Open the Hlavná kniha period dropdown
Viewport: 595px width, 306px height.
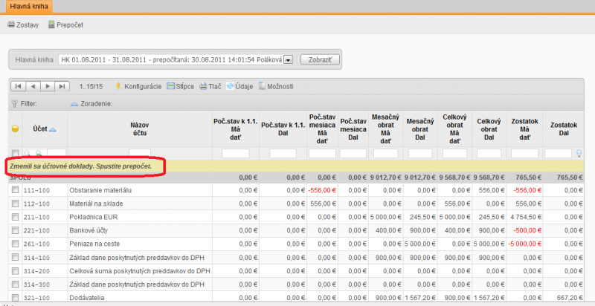(x=288, y=60)
